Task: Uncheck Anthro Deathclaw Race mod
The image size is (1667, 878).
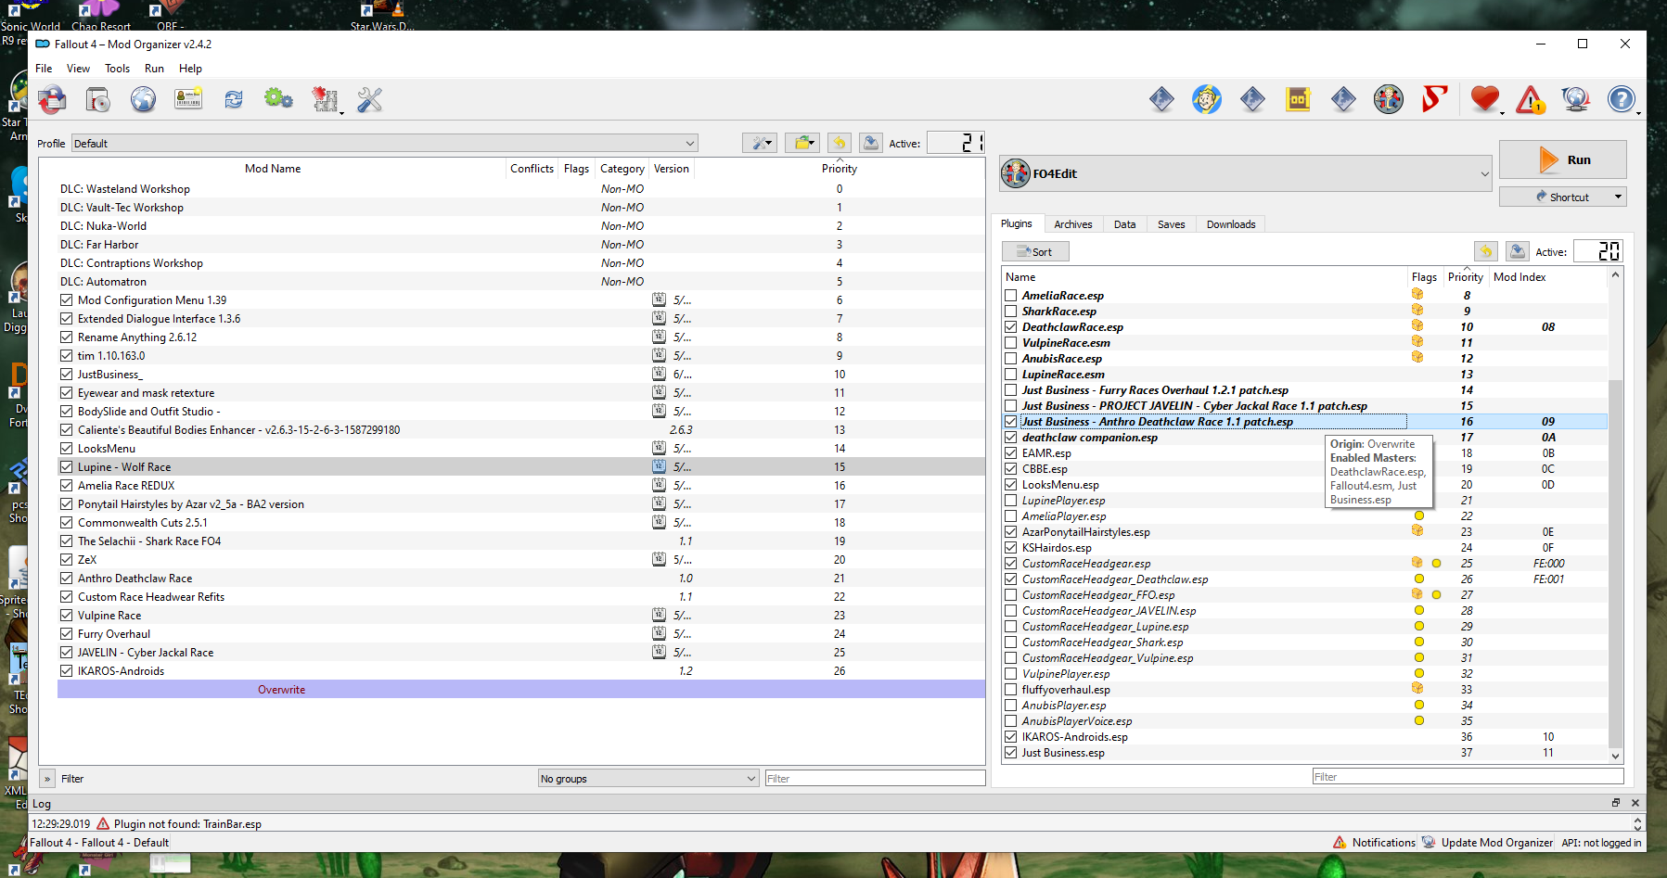Action: (x=66, y=578)
